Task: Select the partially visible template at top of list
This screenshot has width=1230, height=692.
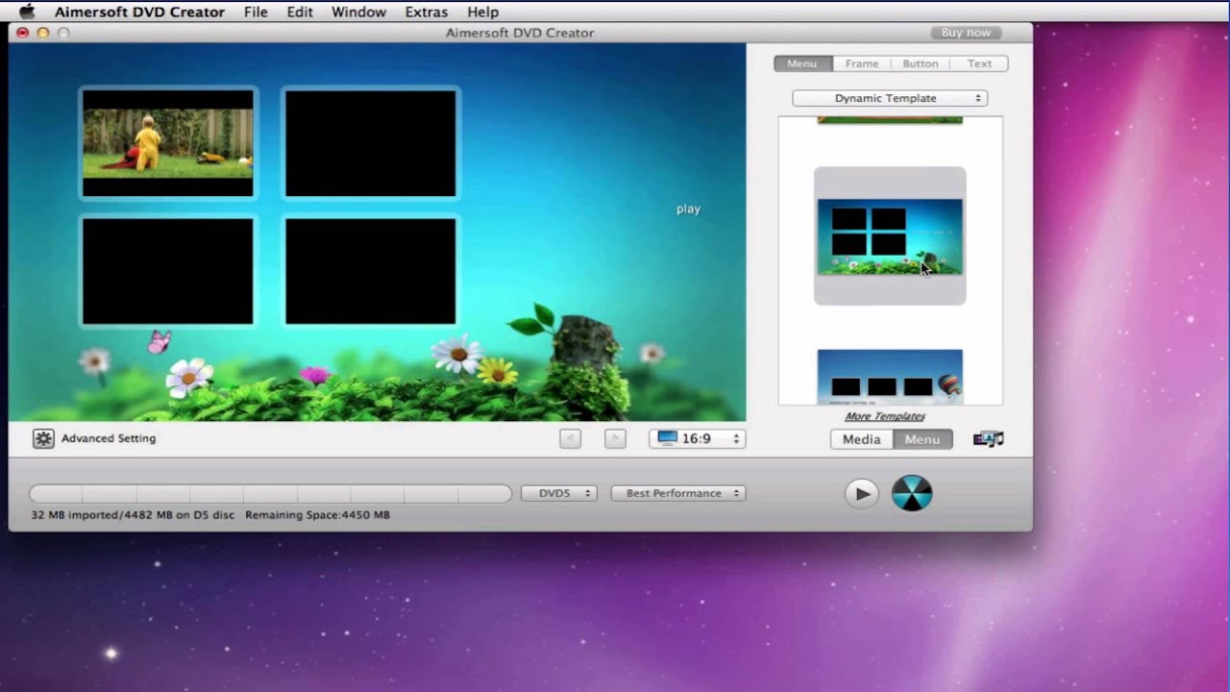Action: (890, 120)
